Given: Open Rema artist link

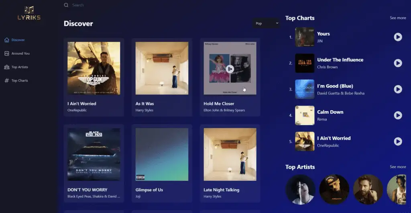Looking at the screenshot, I should coord(322,119).
